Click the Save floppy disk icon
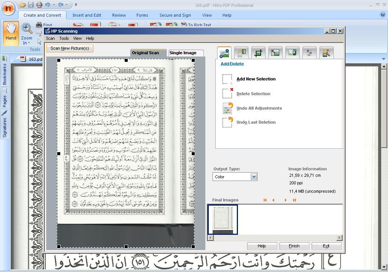388x272 pixels. tap(31, 5)
